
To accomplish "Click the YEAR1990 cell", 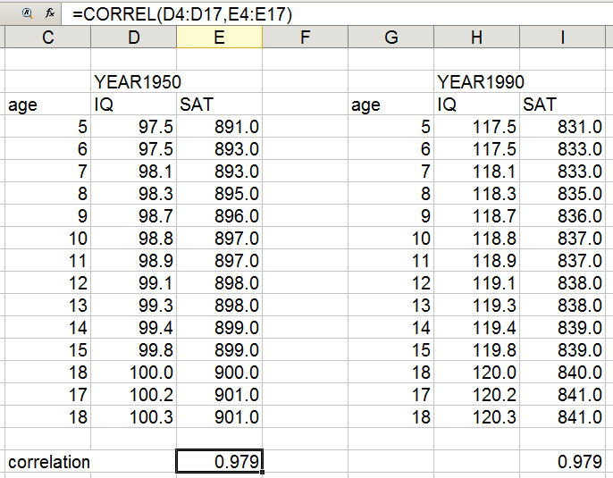I will click(x=476, y=81).
